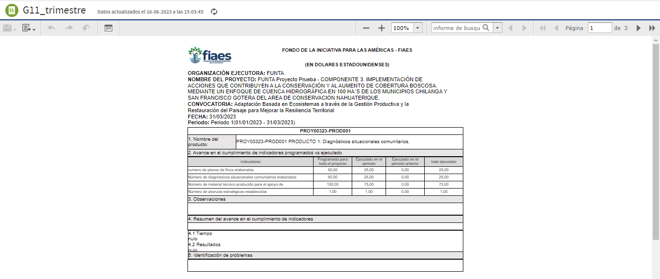Click the save report icon
This screenshot has height=279, width=660.
click(9, 29)
